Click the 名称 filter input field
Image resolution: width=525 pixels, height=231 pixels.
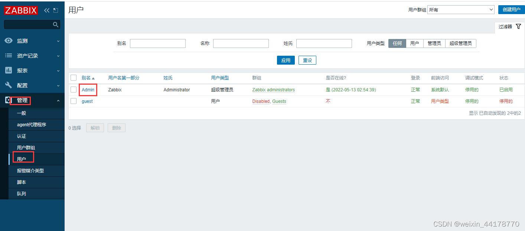click(241, 43)
